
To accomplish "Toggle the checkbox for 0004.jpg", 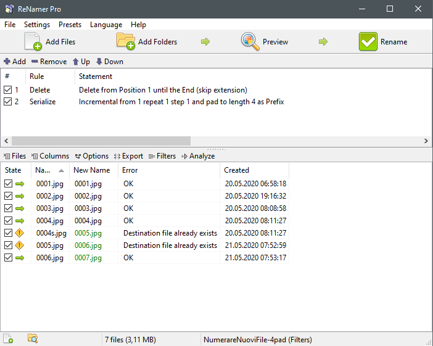I will (x=8, y=220).
